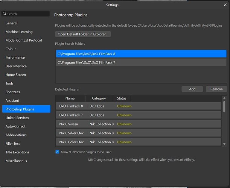Screen dimensions: 230x188
Task: Open Title Exceptions settings
Action: click(17, 152)
